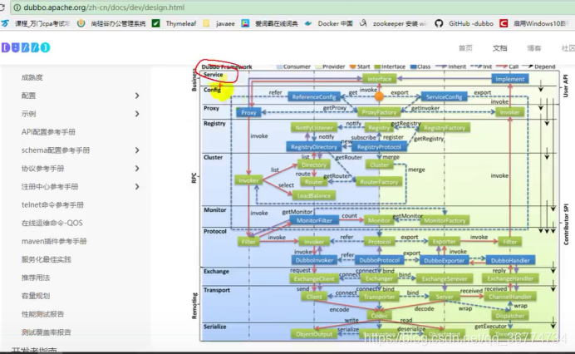Viewport: 575px width, 354px height.
Task: Open the Thymeleaf bookmark
Action: pos(174,23)
